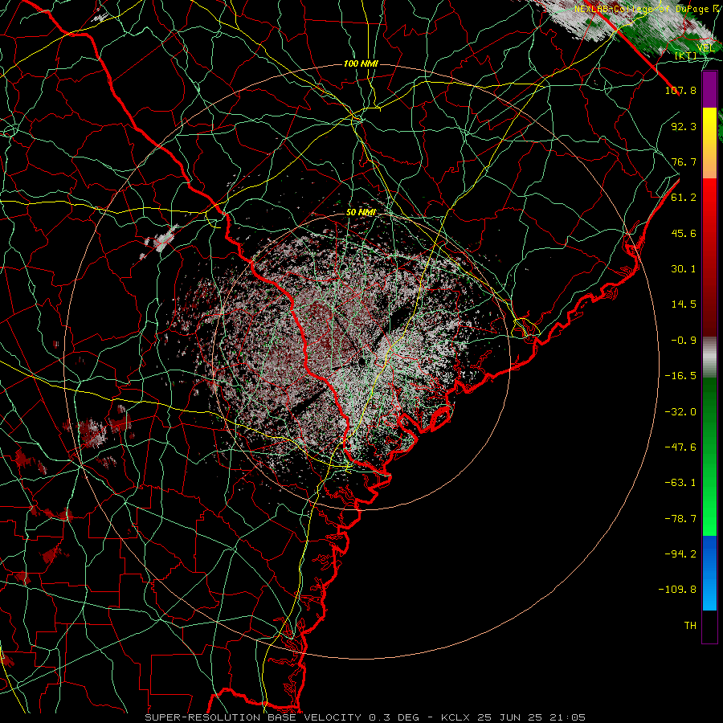This screenshot has height=723, width=723.
Task: Click the -63.1 velocity scale value
Action: (x=680, y=483)
